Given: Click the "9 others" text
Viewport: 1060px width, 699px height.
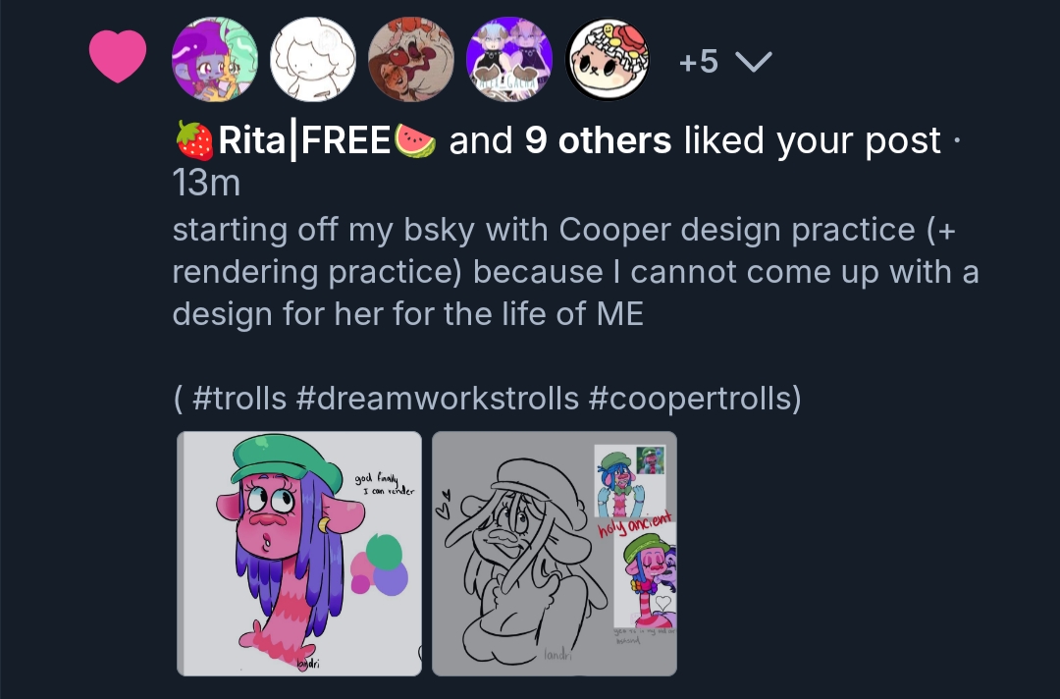Looking at the screenshot, I should pyautogui.click(x=598, y=142).
